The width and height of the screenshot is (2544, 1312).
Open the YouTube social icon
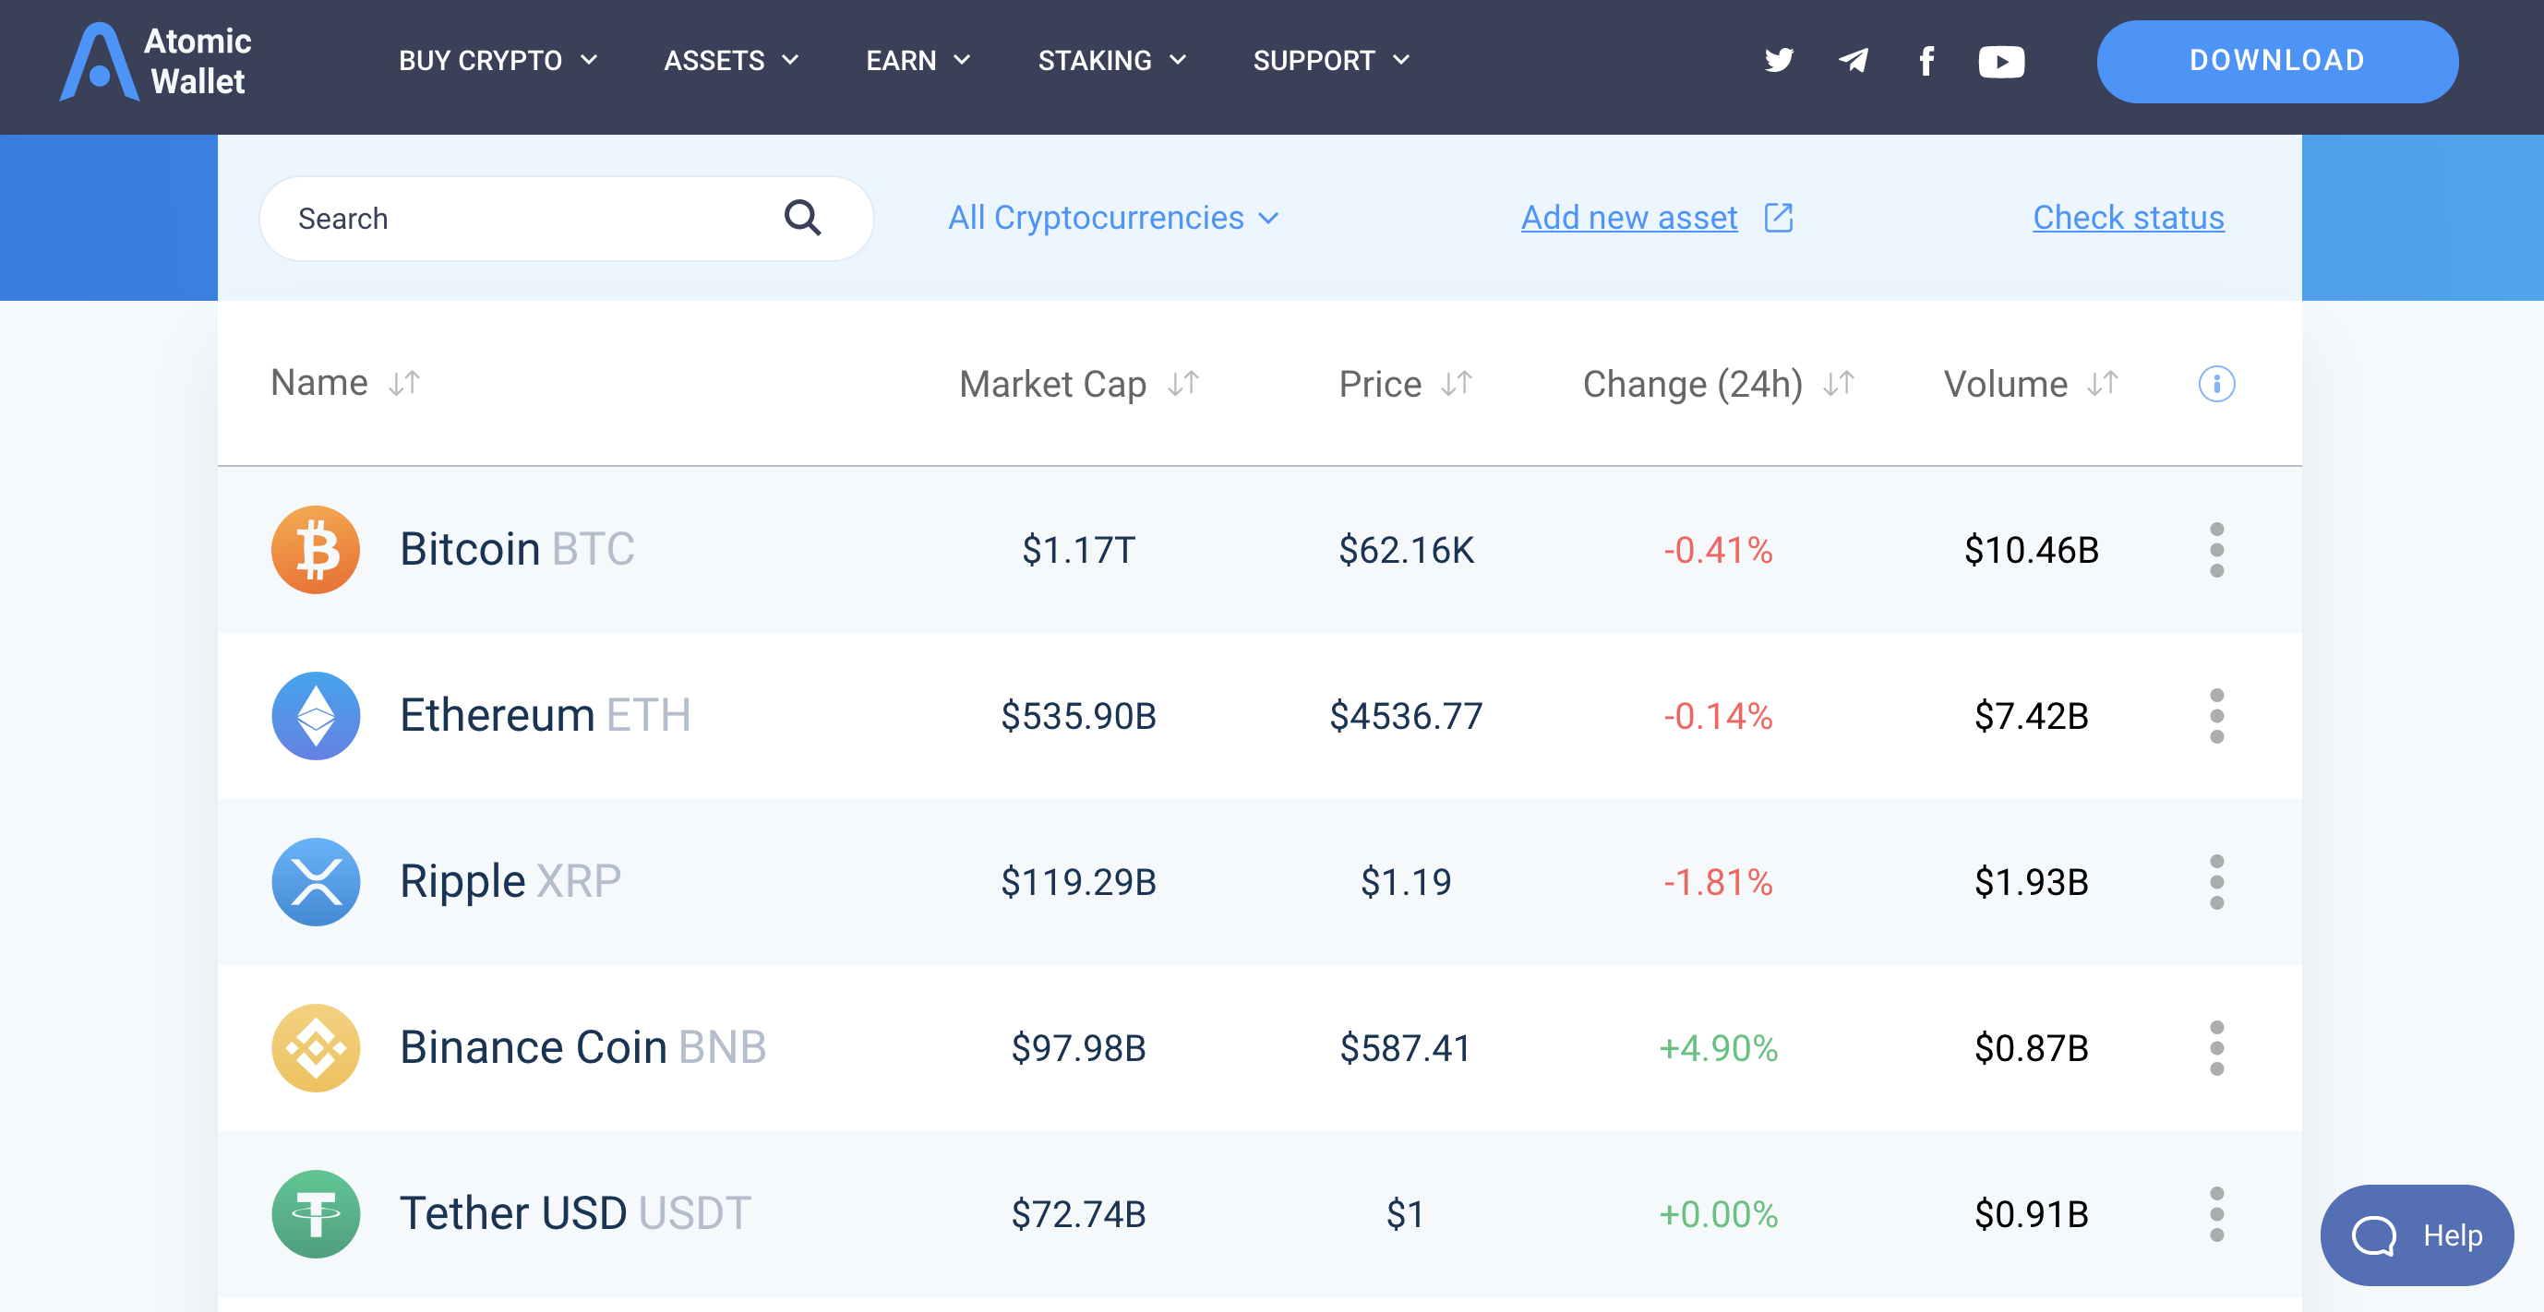point(2001,61)
